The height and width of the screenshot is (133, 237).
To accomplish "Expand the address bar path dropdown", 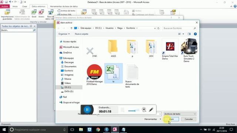I will (x=155, y=28).
